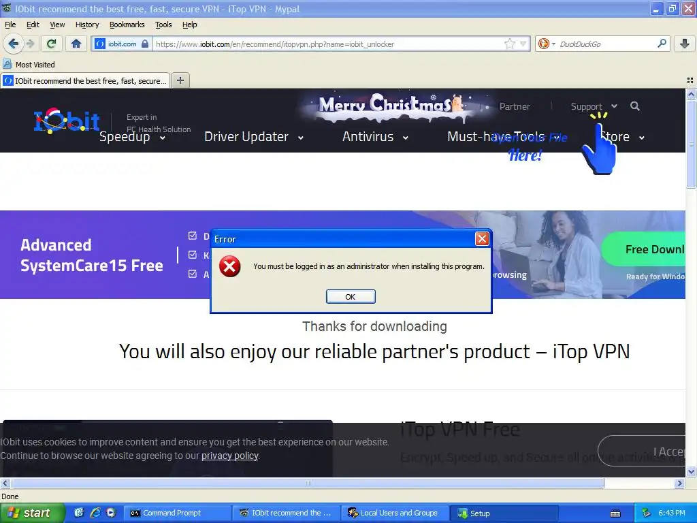Click the vertical scrollbar thumb
Viewport: 697px width, 523px height.
pos(690,144)
